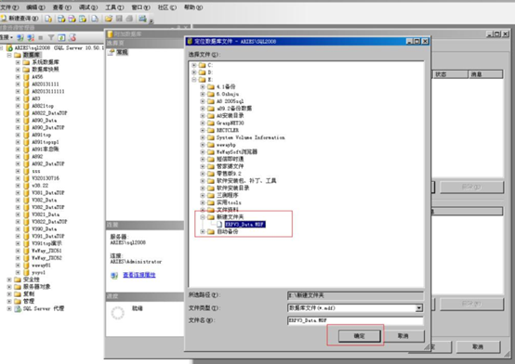This screenshot has height=364, width=515.
Task: Expand the C: drive in file dialog
Action: pos(194,65)
